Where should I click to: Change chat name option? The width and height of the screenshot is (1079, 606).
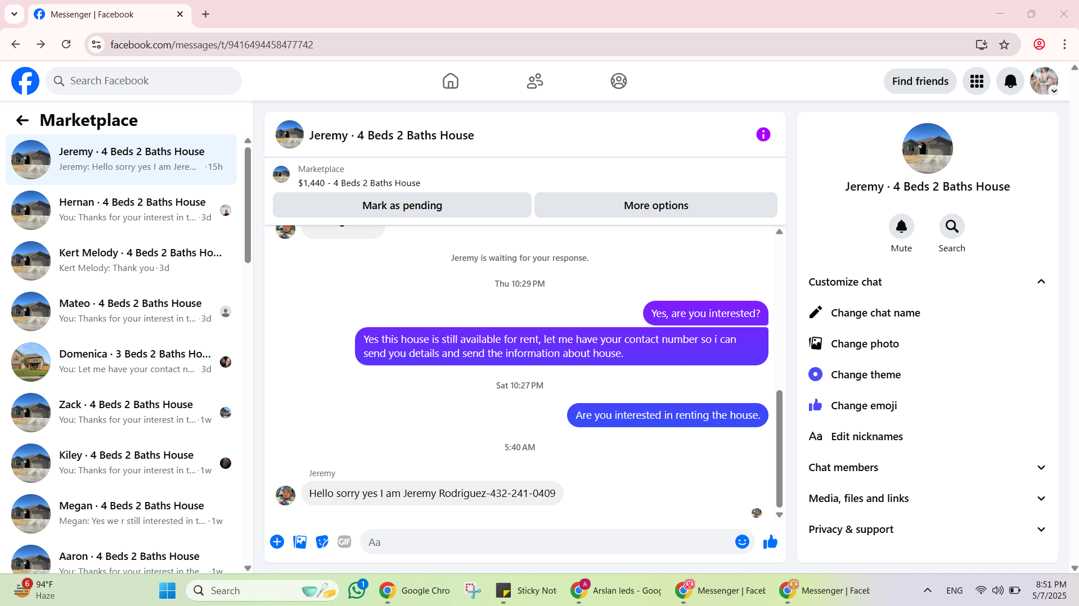[x=927, y=313]
